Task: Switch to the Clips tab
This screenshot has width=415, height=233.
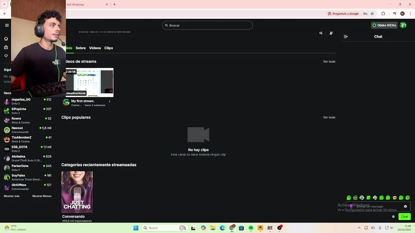Action: pos(109,48)
